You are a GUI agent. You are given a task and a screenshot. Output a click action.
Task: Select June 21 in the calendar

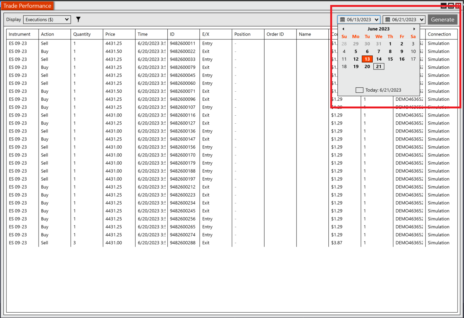coord(378,66)
